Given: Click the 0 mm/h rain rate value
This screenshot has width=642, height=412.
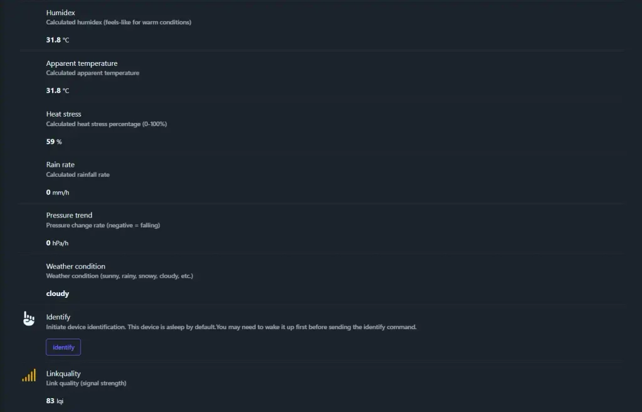Looking at the screenshot, I should pos(58,193).
